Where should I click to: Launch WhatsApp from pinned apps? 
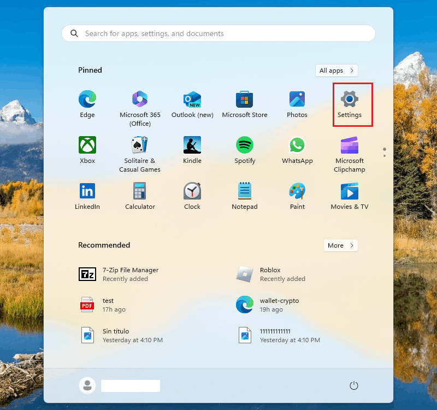[297, 150]
